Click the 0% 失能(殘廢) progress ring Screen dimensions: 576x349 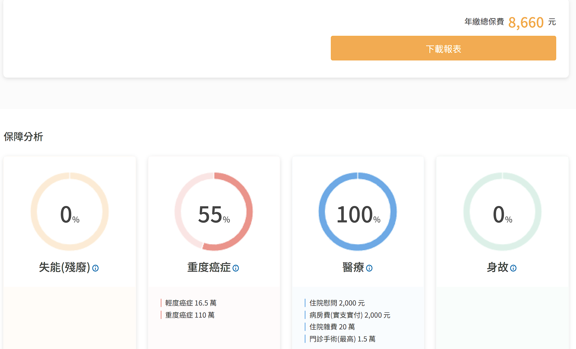(70, 212)
